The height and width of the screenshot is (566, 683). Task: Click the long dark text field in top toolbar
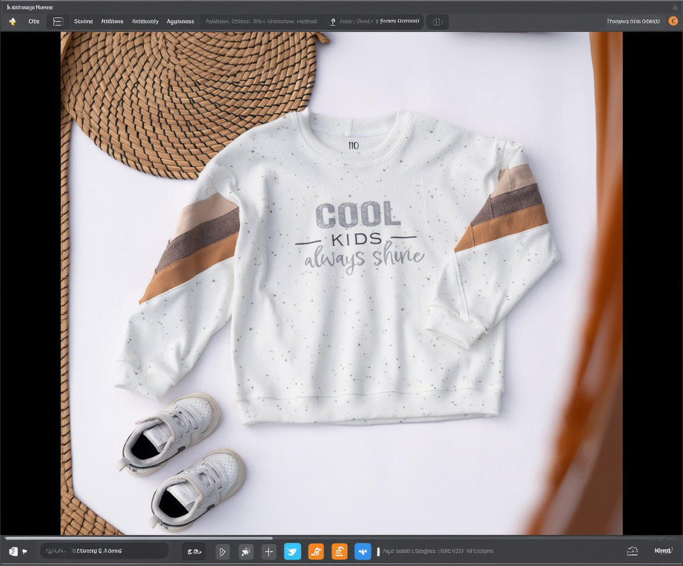pos(312,21)
